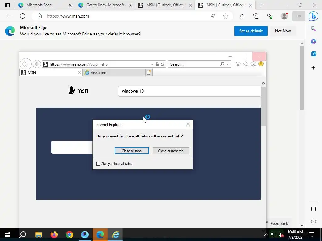This screenshot has height=241, width=322.
Task: Click Internet Explorer security lock icon
Action: point(157,64)
